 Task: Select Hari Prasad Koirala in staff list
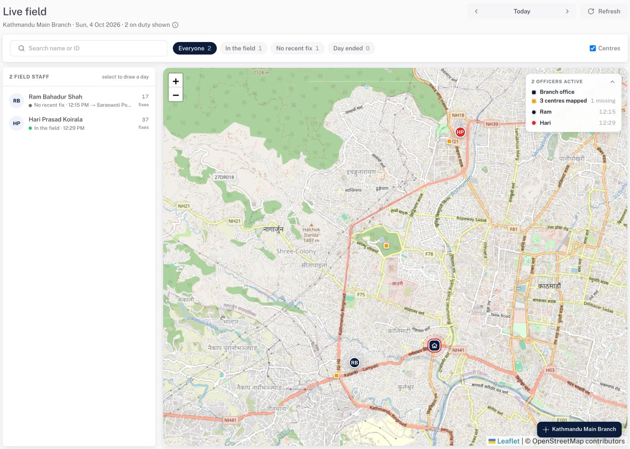(x=79, y=123)
